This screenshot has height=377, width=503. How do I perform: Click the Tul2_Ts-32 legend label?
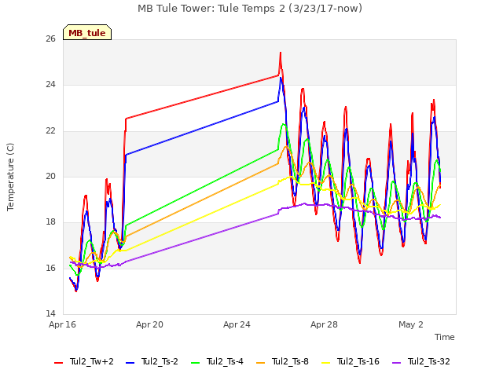click(428, 361)
